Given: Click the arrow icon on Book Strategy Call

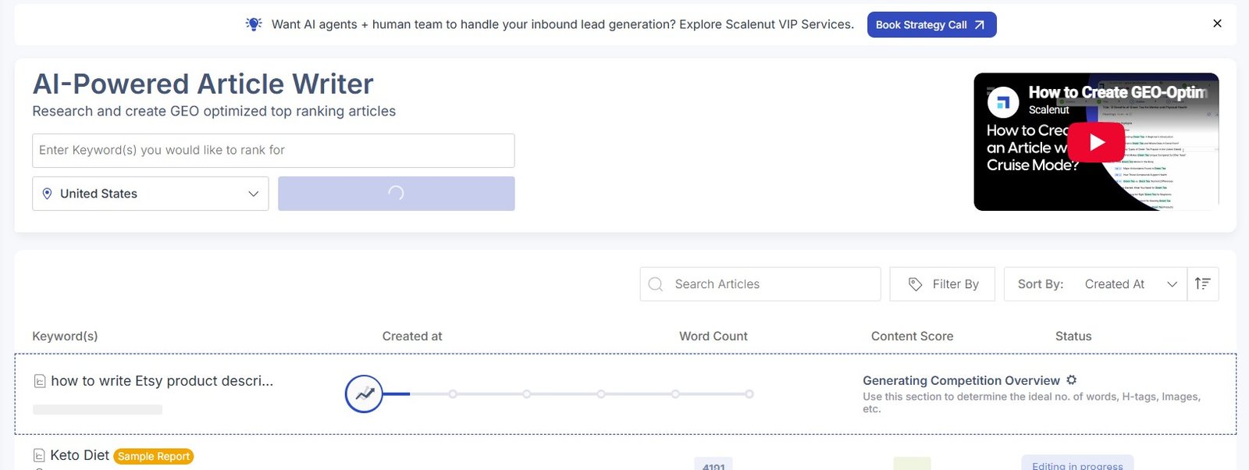Looking at the screenshot, I should pos(980,25).
